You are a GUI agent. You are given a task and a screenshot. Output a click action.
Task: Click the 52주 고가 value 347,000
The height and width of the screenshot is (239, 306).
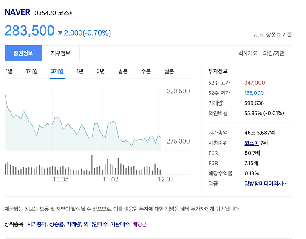(255, 83)
